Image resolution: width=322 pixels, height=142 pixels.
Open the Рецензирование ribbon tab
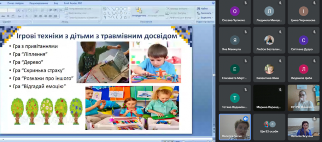[39, 3]
